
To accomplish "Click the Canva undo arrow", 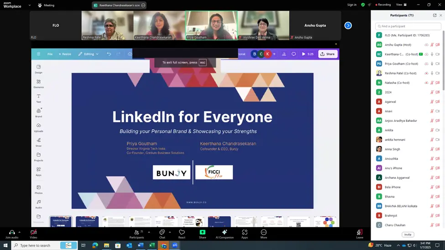I will point(109,54).
